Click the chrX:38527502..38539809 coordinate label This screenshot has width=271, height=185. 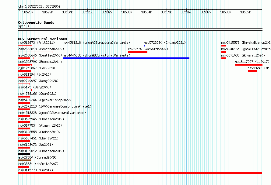pyautogui.click(x=39, y=7)
